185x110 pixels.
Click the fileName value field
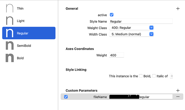pos(154,97)
